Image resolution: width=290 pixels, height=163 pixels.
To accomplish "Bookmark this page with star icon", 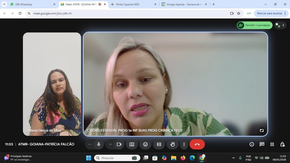I will pyautogui.click(x=239, y=13).
